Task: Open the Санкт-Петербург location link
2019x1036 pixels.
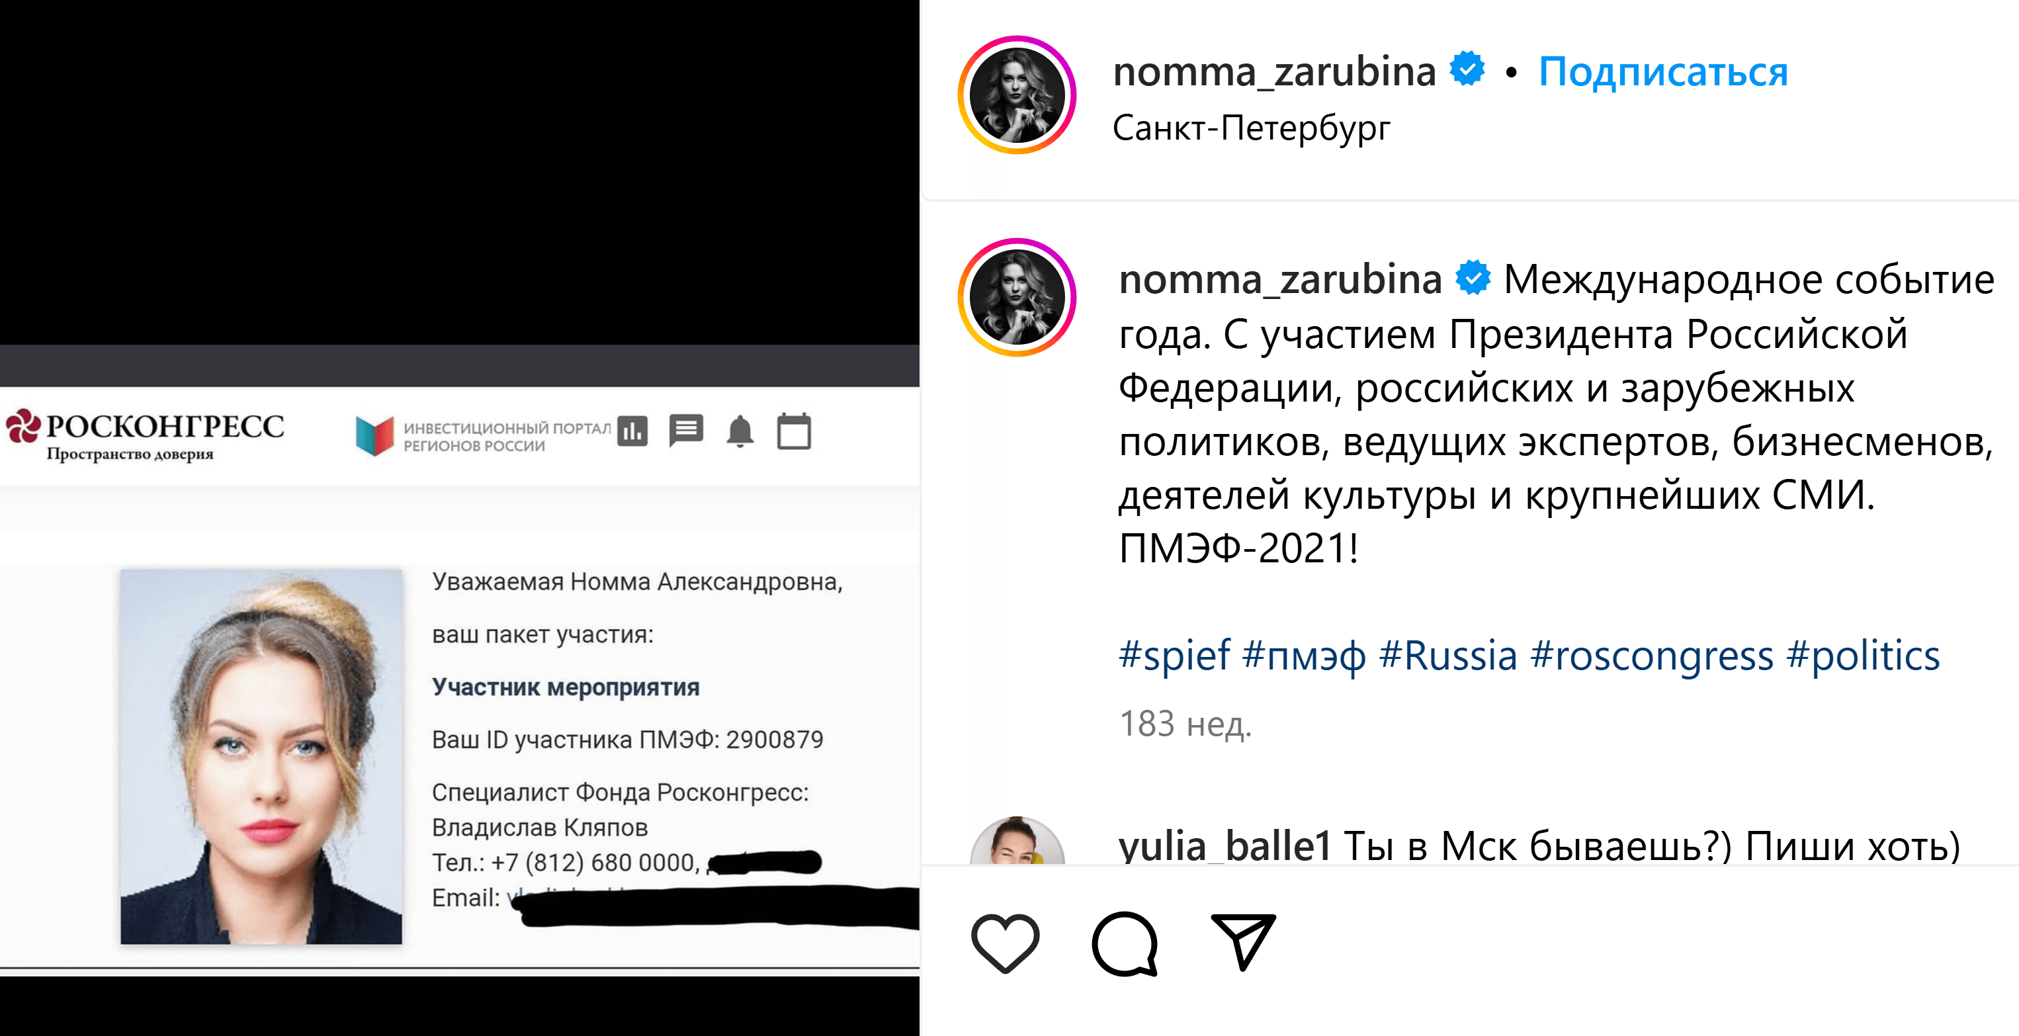Action: tap(1253, 128)
